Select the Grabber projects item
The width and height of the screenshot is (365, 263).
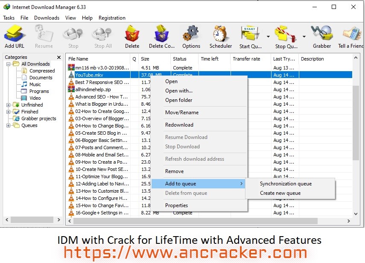coord(35,118)
